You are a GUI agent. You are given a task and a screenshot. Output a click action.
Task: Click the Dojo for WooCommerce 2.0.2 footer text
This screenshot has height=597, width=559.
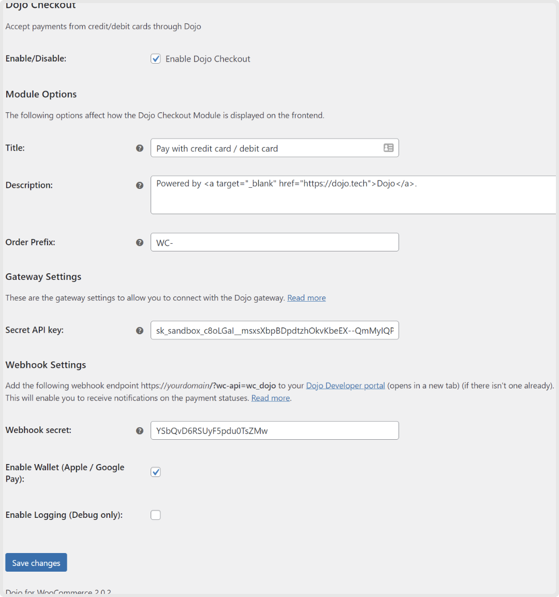pos(58,591)
